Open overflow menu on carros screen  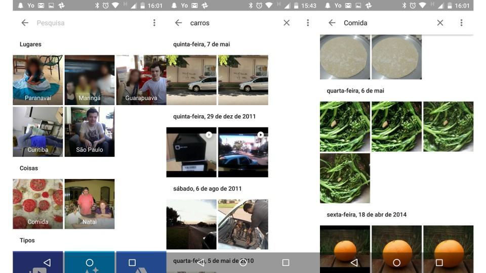point(308,23)
